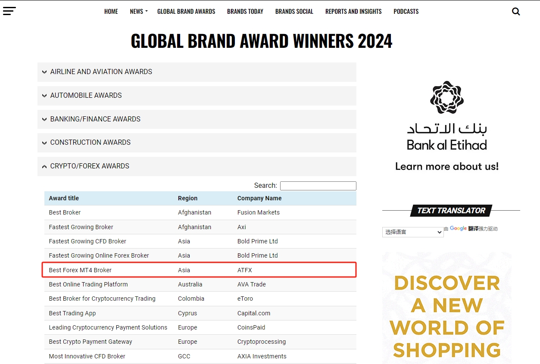
Task: Open GLOBAL BRAND AWARDS menu item
Action: click(186, 12)
